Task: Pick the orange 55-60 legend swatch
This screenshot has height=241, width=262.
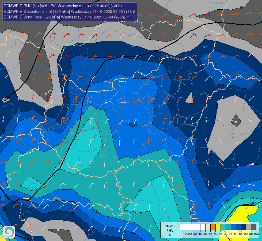Action: pyautogui.click(x=213, y=227)
